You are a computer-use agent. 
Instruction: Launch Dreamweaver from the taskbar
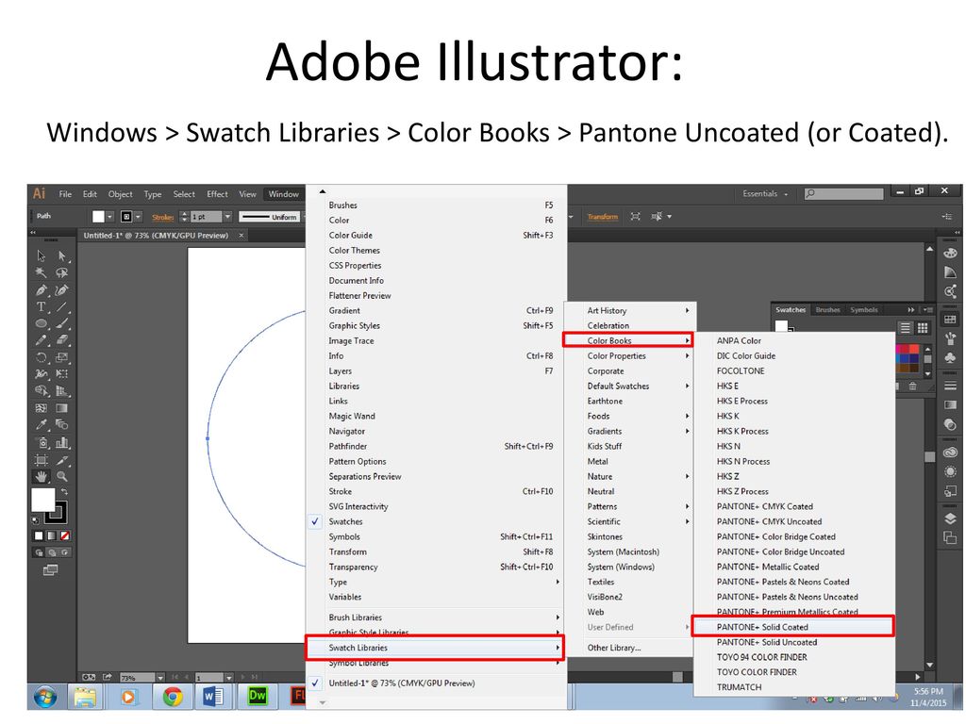pyautogui.click(x=257, y=697)
